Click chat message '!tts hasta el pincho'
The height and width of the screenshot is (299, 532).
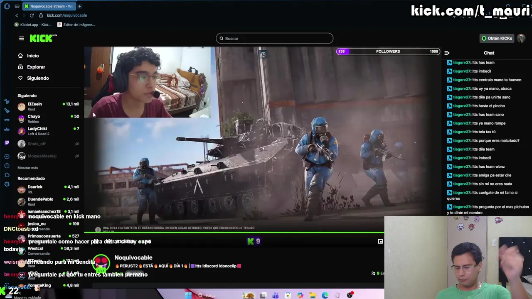pyautogui.click(x=475, y=106)
